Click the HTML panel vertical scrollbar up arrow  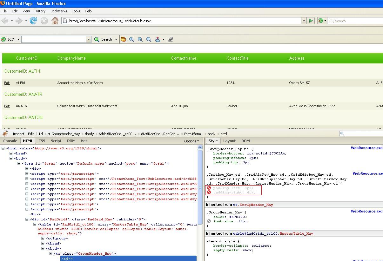pos(200,147)
